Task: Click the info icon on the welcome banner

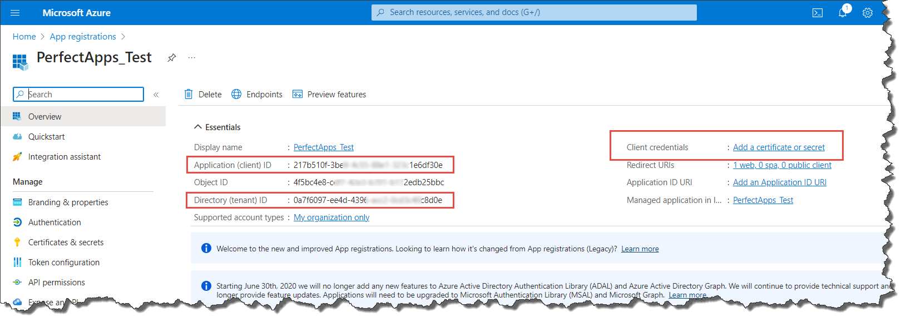Action: [206, 248]
